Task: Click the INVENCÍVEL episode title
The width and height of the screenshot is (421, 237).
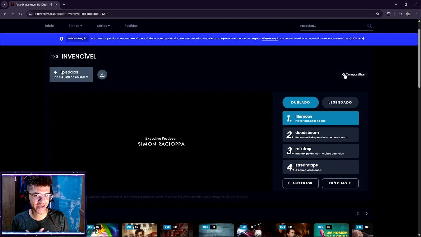Action: tap(79, 56)
